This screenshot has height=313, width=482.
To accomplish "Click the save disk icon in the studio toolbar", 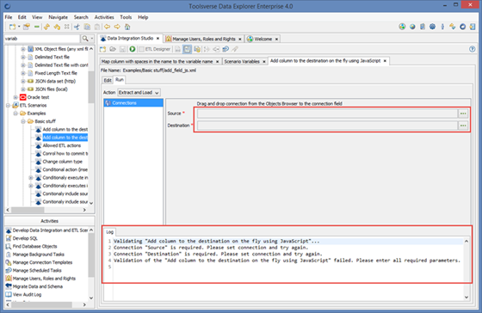I will (122, 49).
